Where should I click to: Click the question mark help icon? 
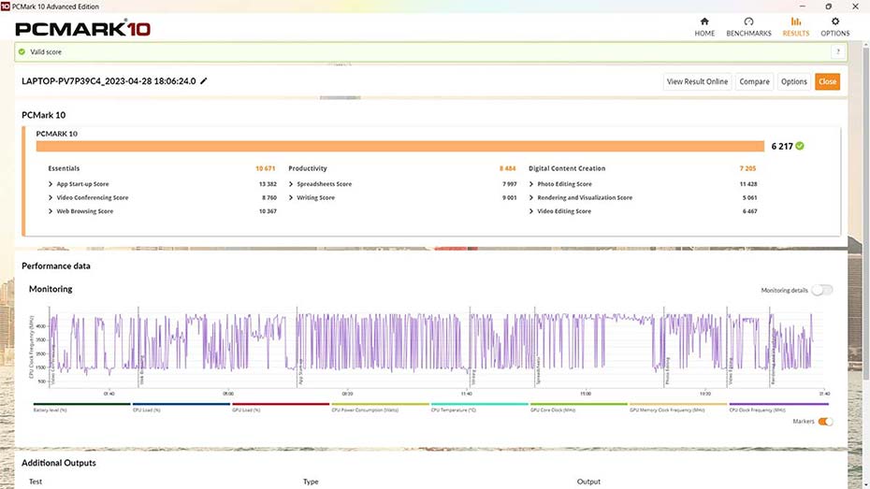[x=837, y=52]
